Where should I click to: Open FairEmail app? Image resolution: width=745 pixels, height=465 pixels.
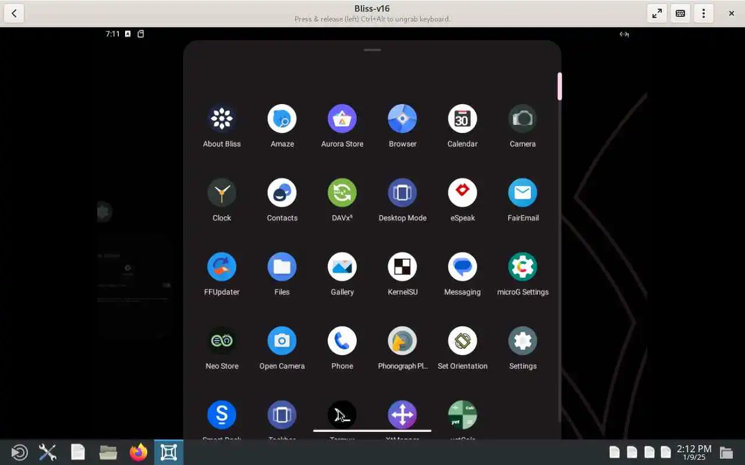click(x=523, y=193)
